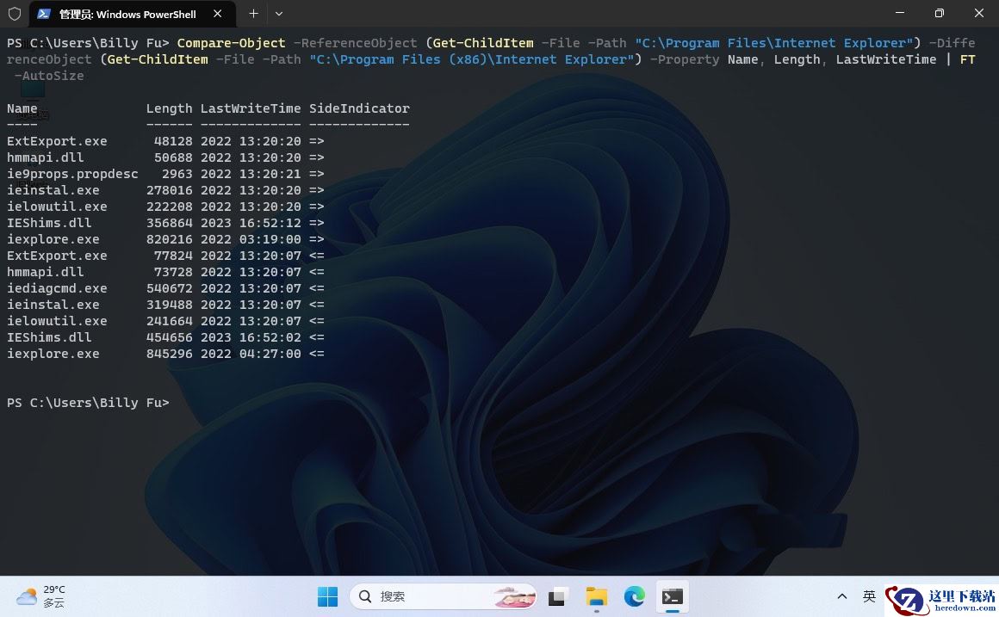Click the PowerShell icon in the tab
The image size is (999, 617).
click(44, 14)
